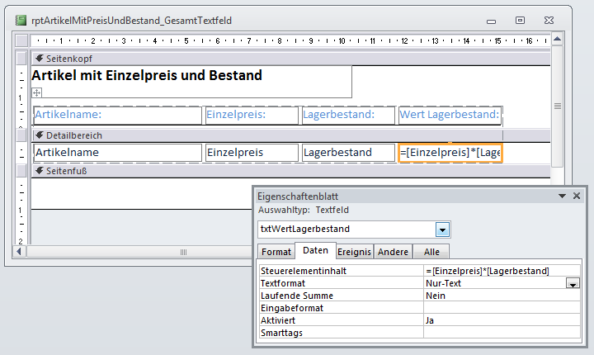The width and height of the screenshot is (594, 355).
Task: Click the Seitenfuß section arrow icon
Action: click(x=39, y=171)
